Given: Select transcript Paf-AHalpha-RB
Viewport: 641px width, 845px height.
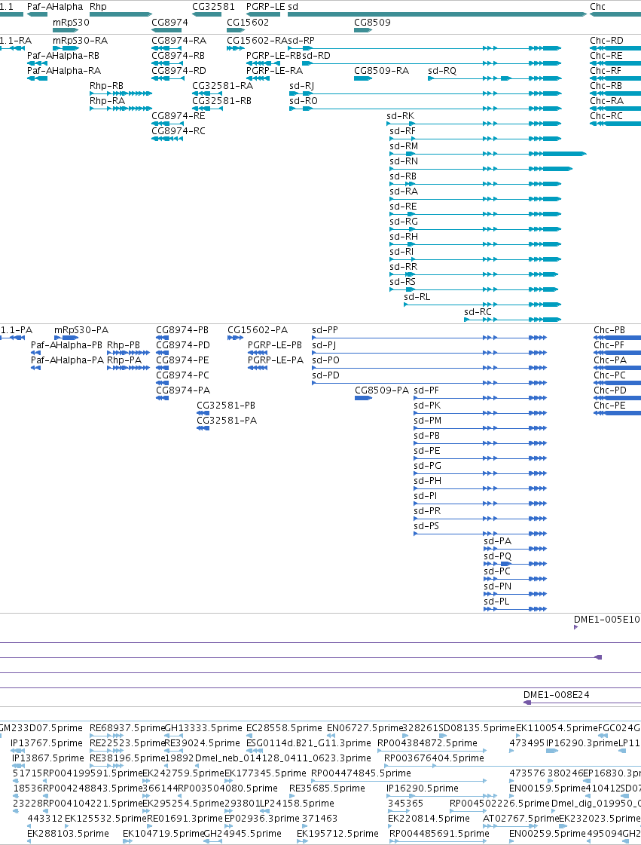Looking at the screenshot, I should point(63,56).
